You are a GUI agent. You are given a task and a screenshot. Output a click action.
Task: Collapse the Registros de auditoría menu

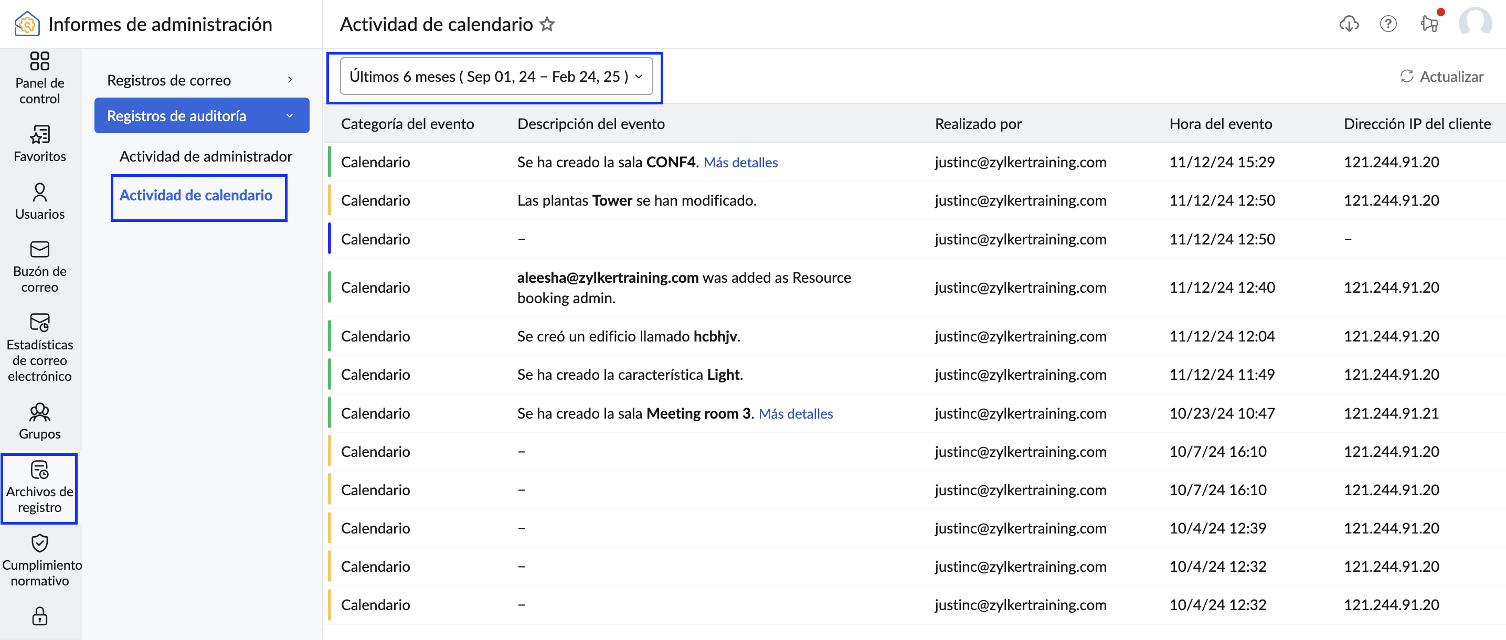point(201,116)
